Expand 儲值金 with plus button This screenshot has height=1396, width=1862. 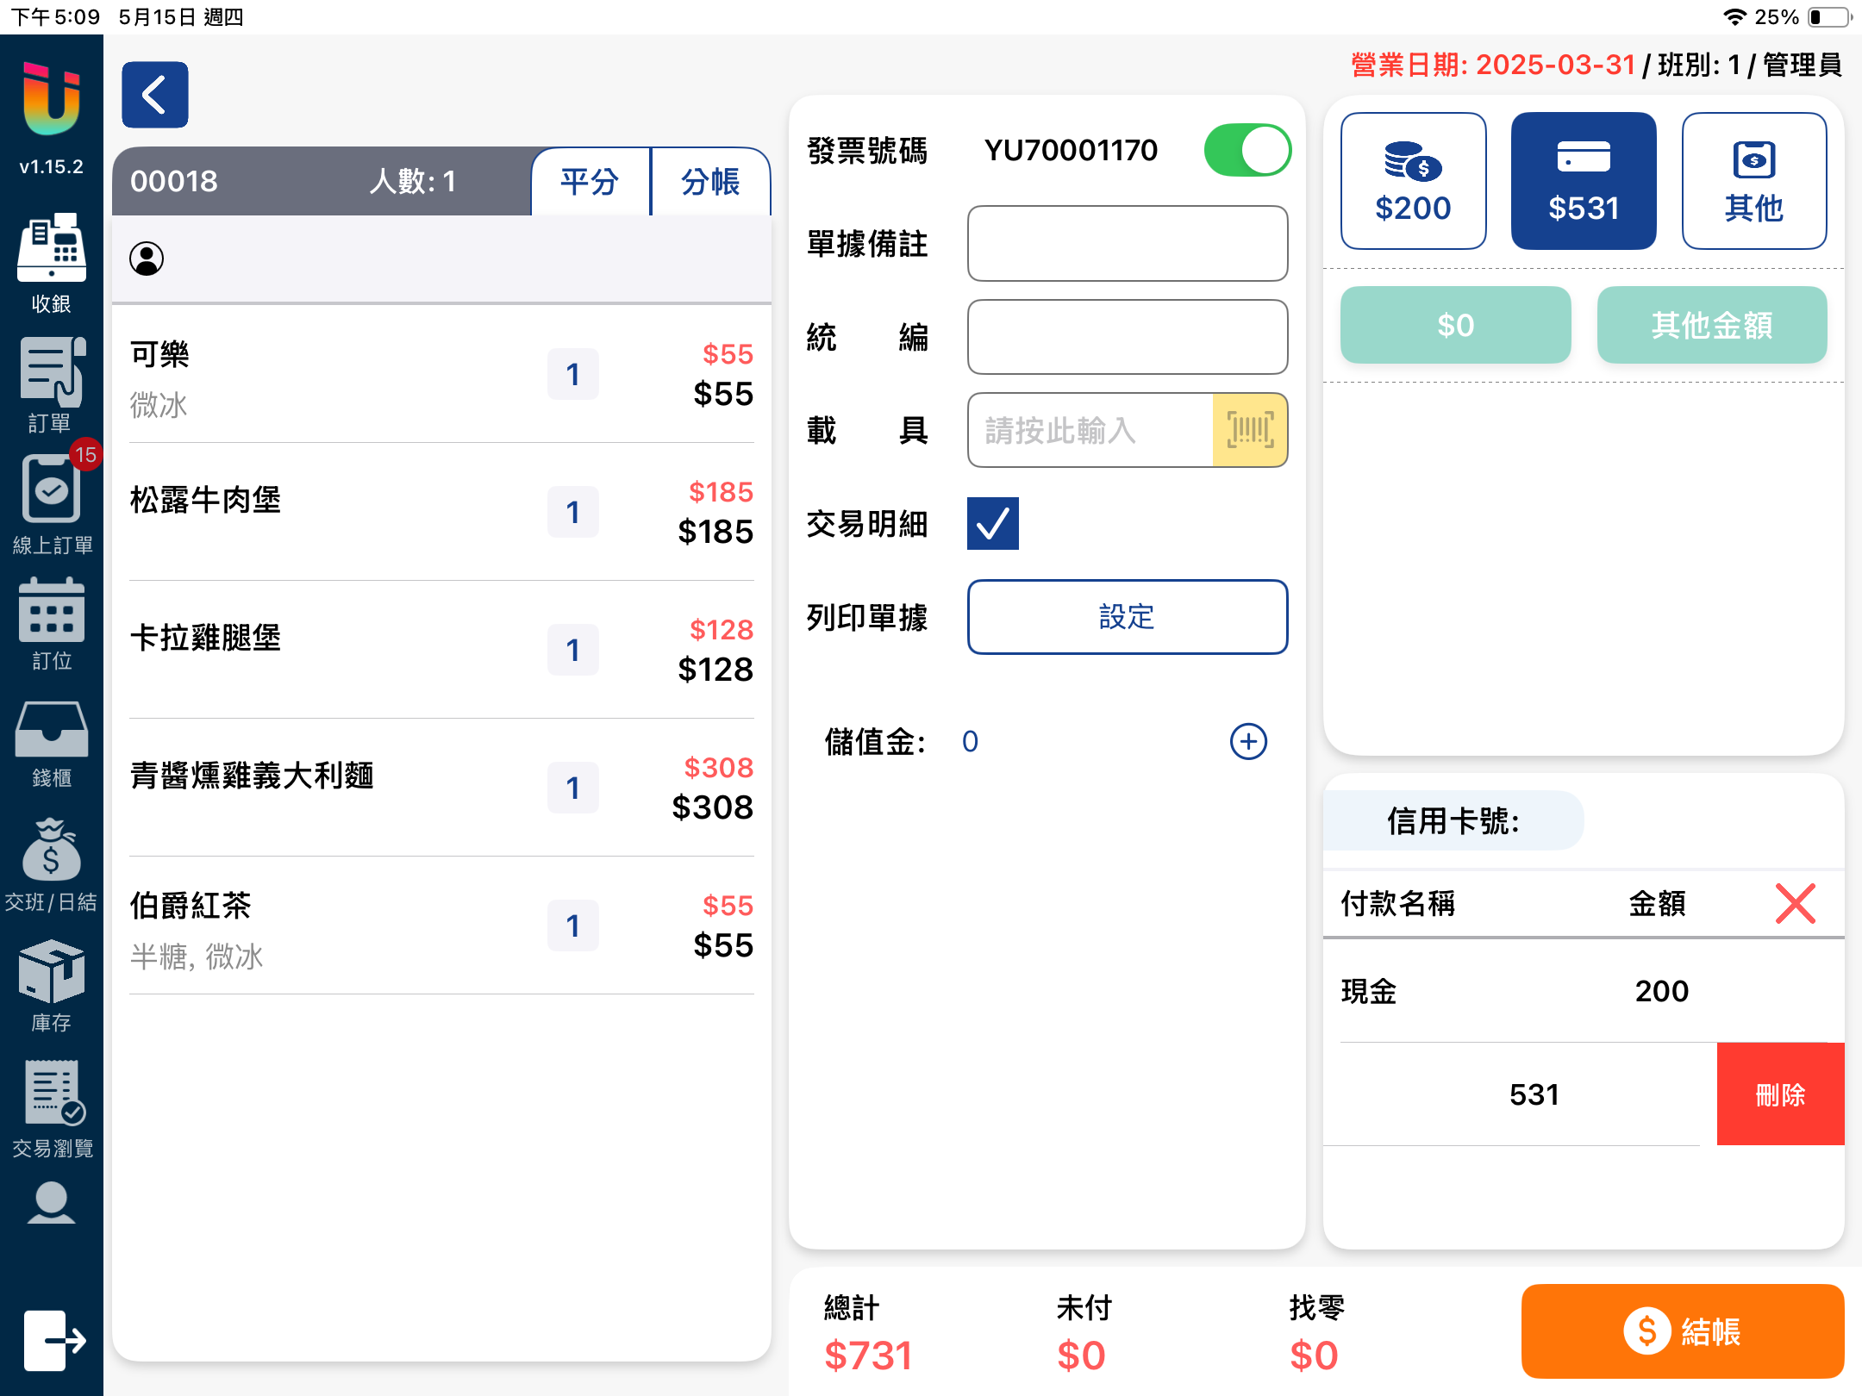click(1247, 741)
